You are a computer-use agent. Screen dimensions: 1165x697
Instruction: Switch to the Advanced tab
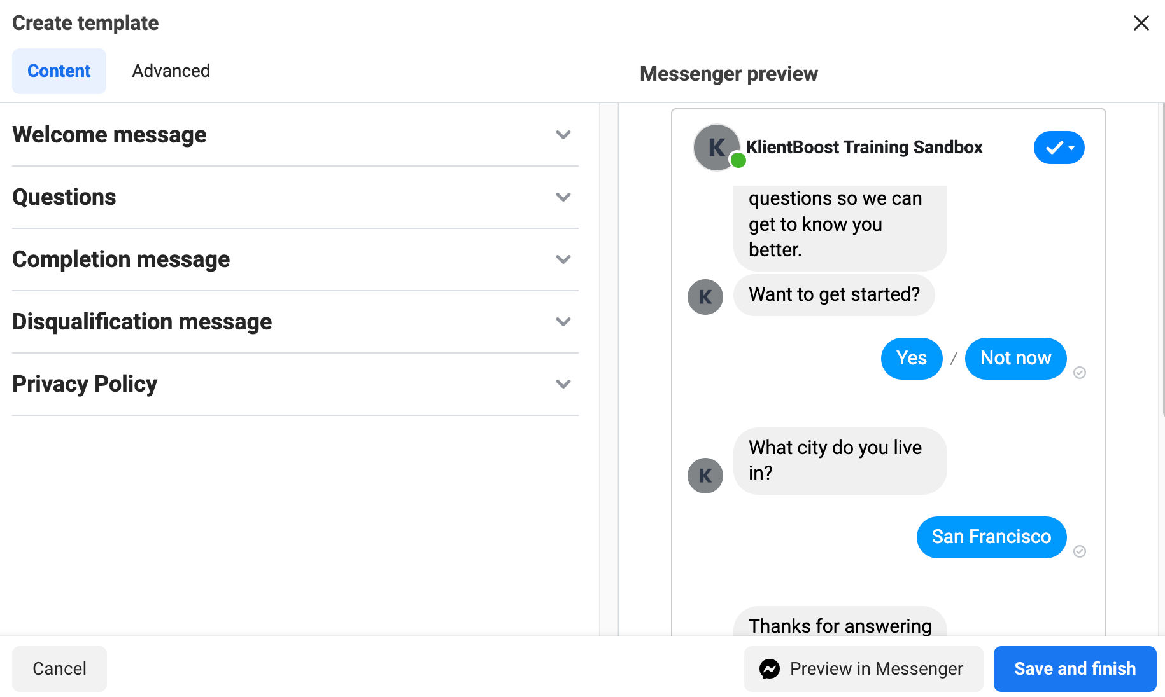pos(171,71)
